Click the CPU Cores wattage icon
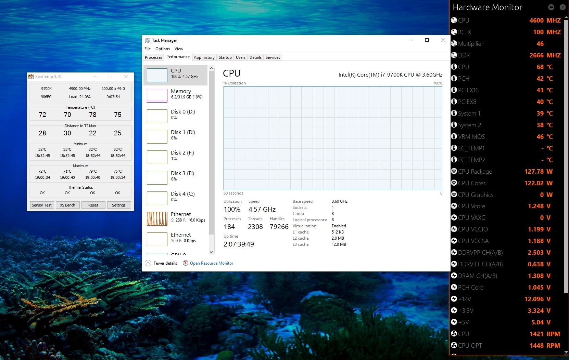Screen dimensions: 569x360 (454, 183)
